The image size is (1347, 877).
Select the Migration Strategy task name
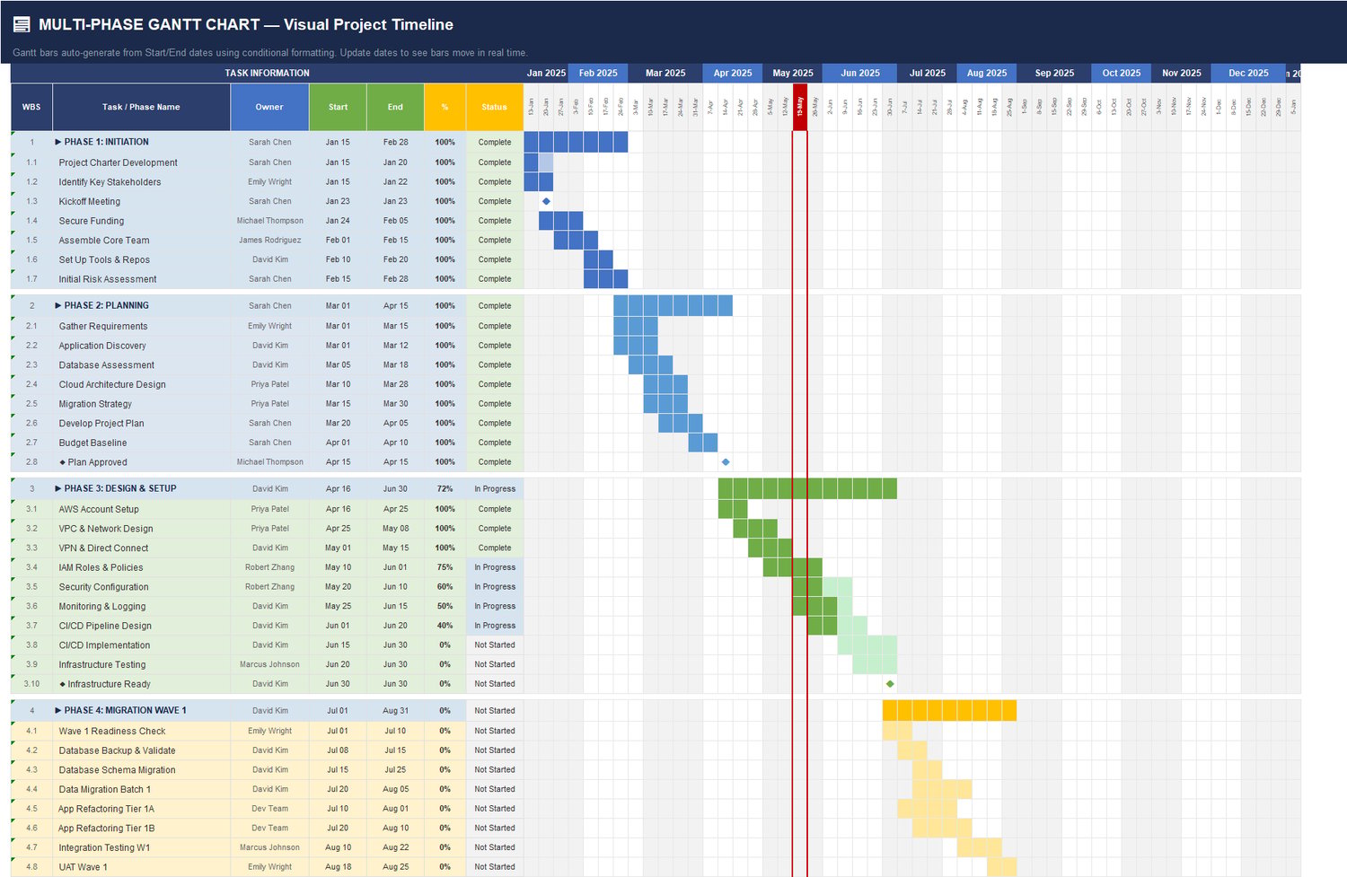click(95, 404)
